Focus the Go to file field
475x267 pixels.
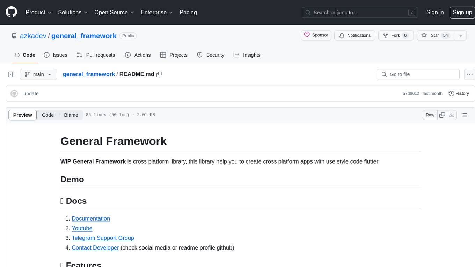(418, 74)
